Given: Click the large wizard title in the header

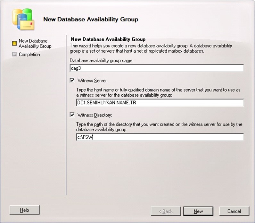Looking at the screenshot, I should coord(91,20).
